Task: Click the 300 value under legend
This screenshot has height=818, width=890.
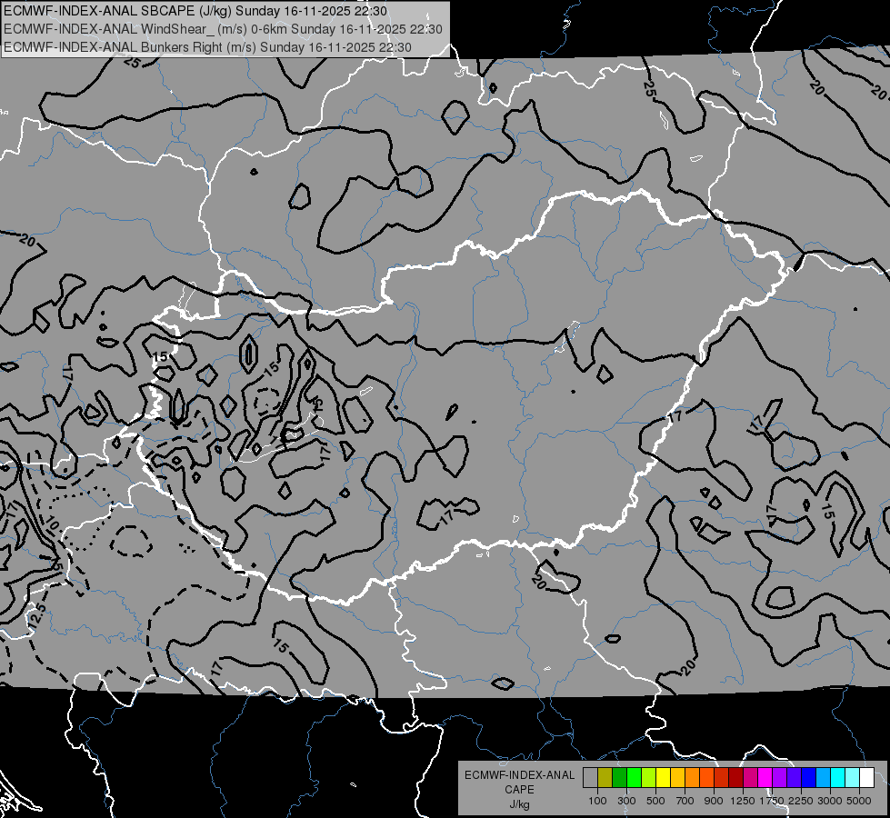Action: [626, 801]
